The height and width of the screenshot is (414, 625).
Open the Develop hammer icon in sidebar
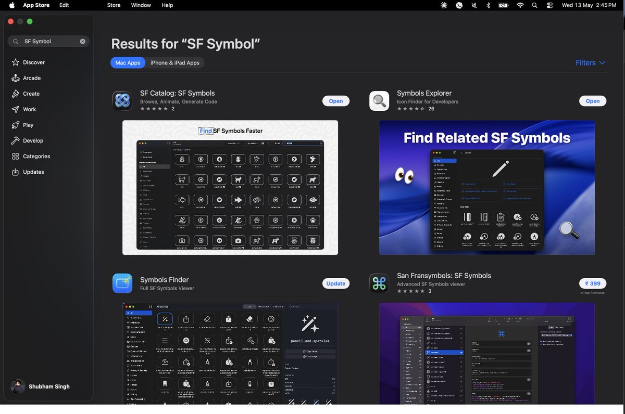click(x=15, y=140)
